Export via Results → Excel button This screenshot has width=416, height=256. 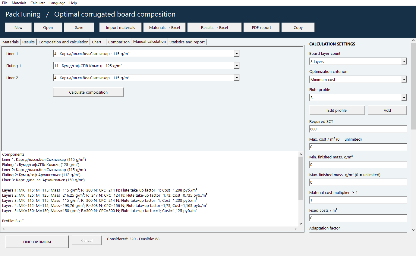(x=214, y=27)
